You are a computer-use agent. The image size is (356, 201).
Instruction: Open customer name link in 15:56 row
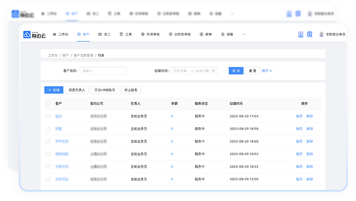62,179
